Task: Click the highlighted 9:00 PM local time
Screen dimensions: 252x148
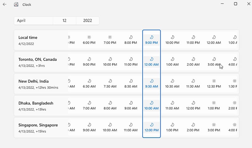Action: click(152, 42)
